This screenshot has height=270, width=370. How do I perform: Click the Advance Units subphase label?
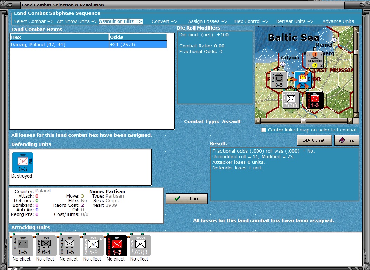click(338, 21)
